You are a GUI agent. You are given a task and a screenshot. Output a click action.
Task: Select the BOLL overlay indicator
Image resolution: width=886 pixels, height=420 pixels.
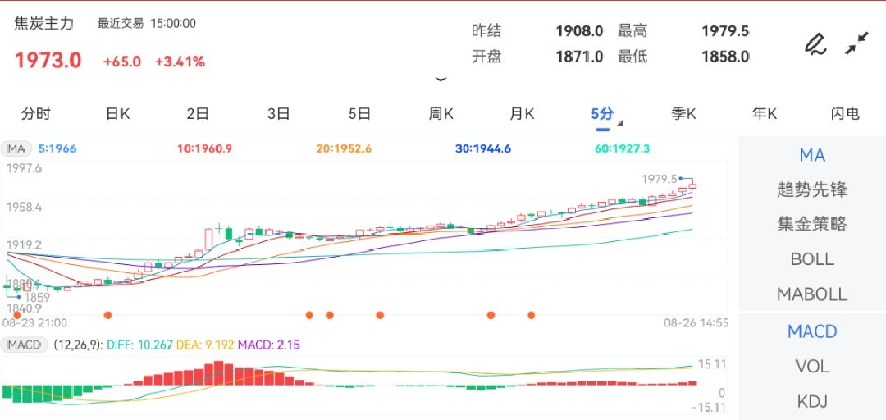(811, 259)
